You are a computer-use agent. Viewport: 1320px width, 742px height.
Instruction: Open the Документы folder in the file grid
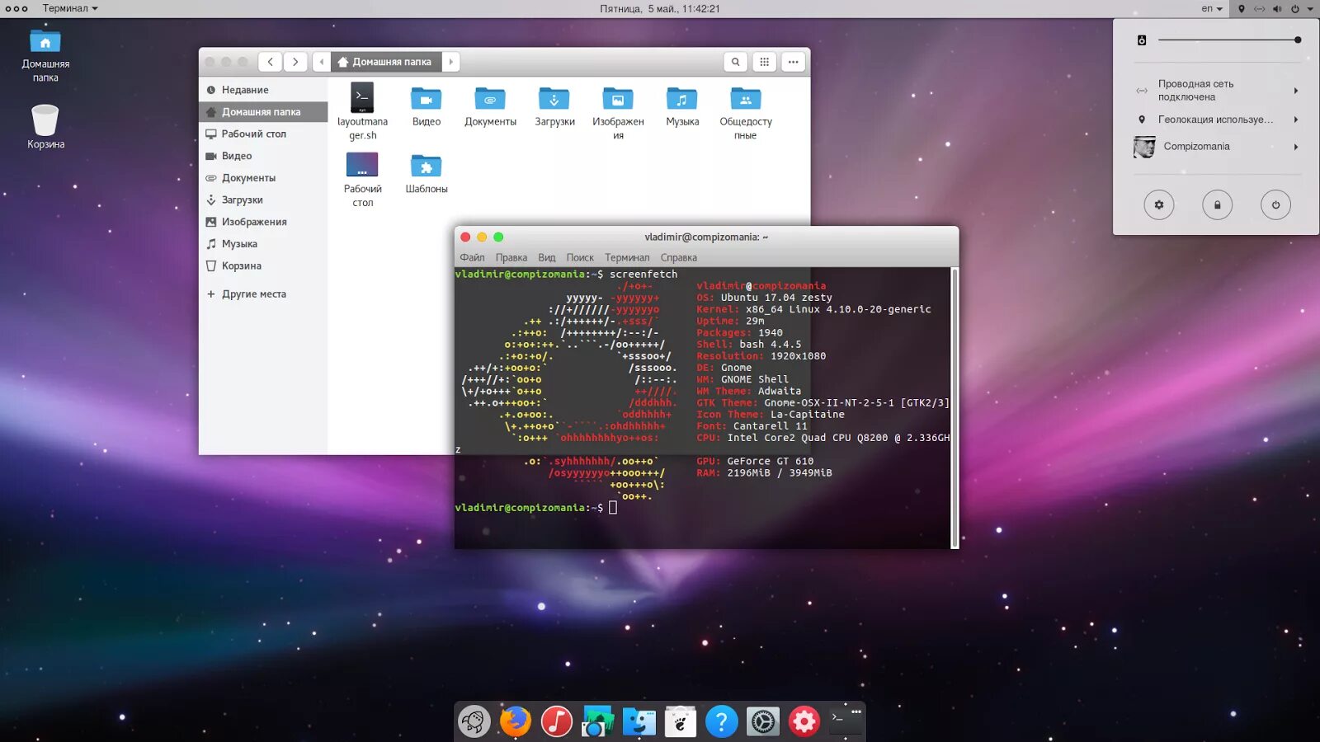(490, 106)
